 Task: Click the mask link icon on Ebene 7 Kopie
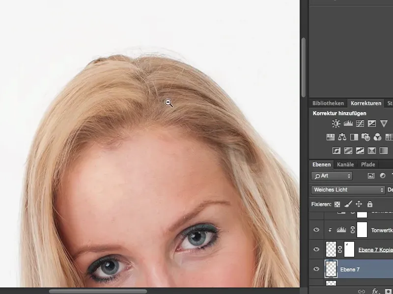340,249
